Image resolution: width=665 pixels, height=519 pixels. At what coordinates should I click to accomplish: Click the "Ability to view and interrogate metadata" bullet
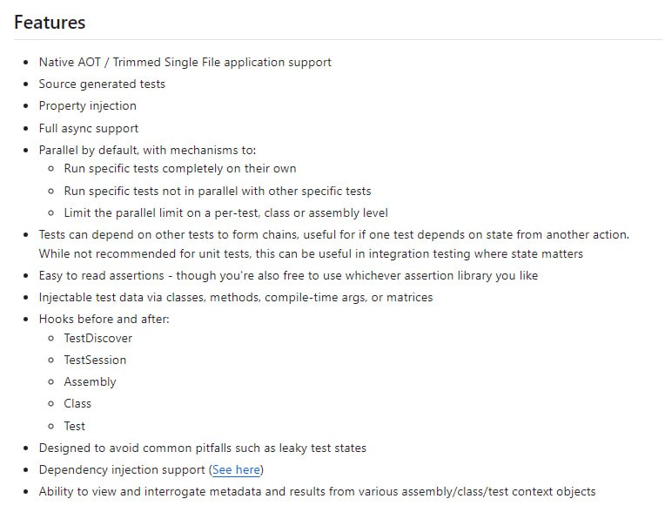click(317, 491)
